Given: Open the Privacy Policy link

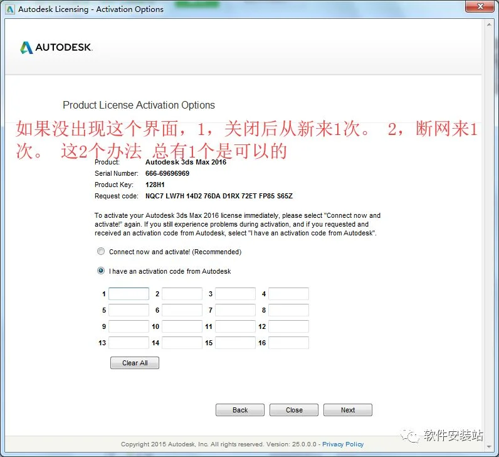Looking at the screenshot, I should [x=343, y=444].
